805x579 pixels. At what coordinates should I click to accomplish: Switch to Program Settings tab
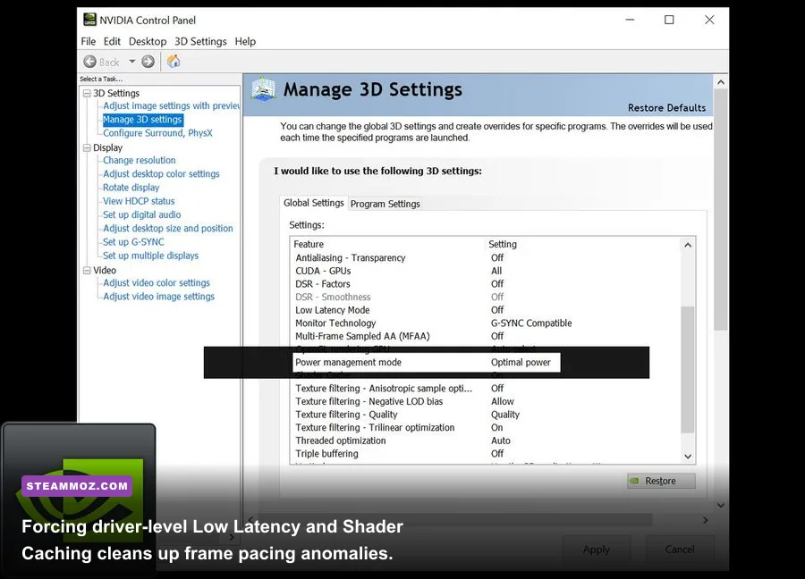[x=385, y=204]
